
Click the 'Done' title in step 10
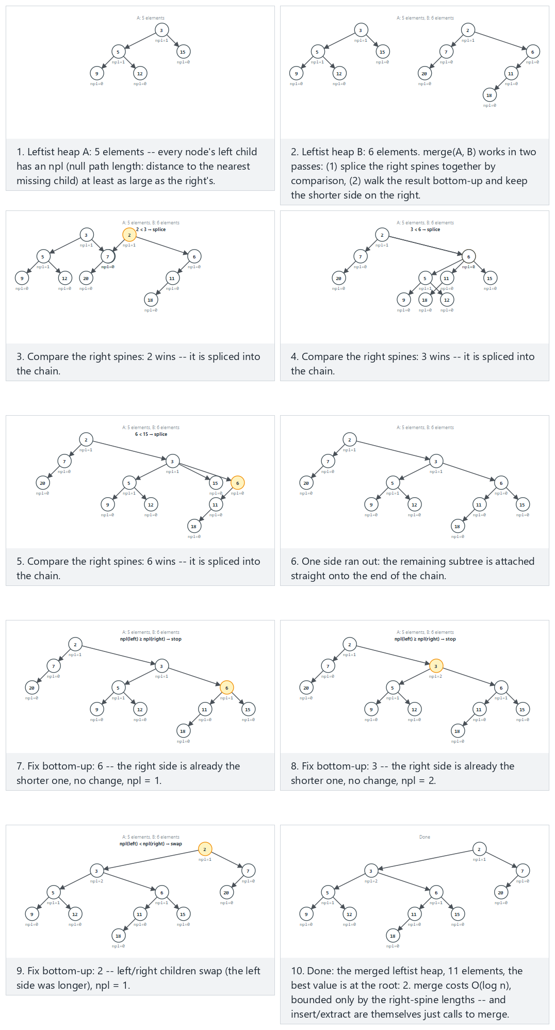[425, 837]
